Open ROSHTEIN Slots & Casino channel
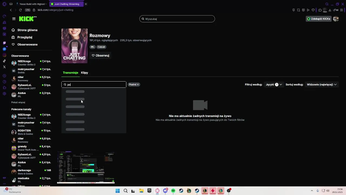 (x=31, y=132)
